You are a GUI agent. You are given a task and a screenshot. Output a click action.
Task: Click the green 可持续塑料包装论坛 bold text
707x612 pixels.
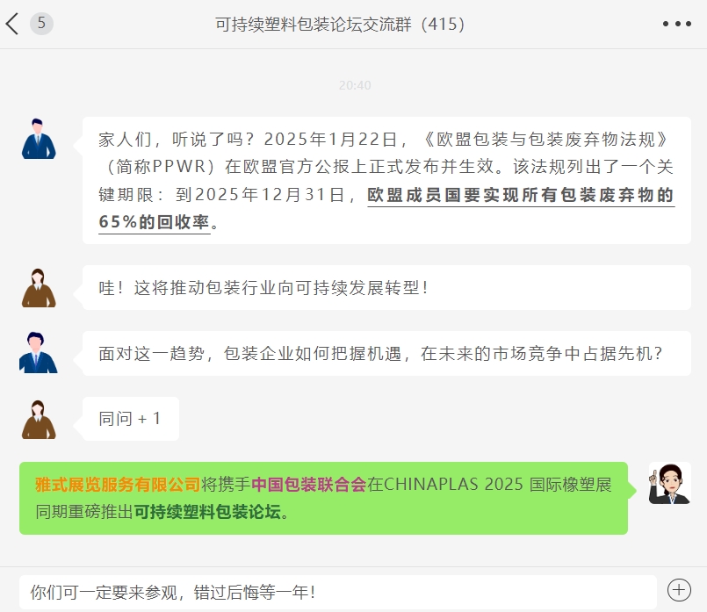point(207,512)
